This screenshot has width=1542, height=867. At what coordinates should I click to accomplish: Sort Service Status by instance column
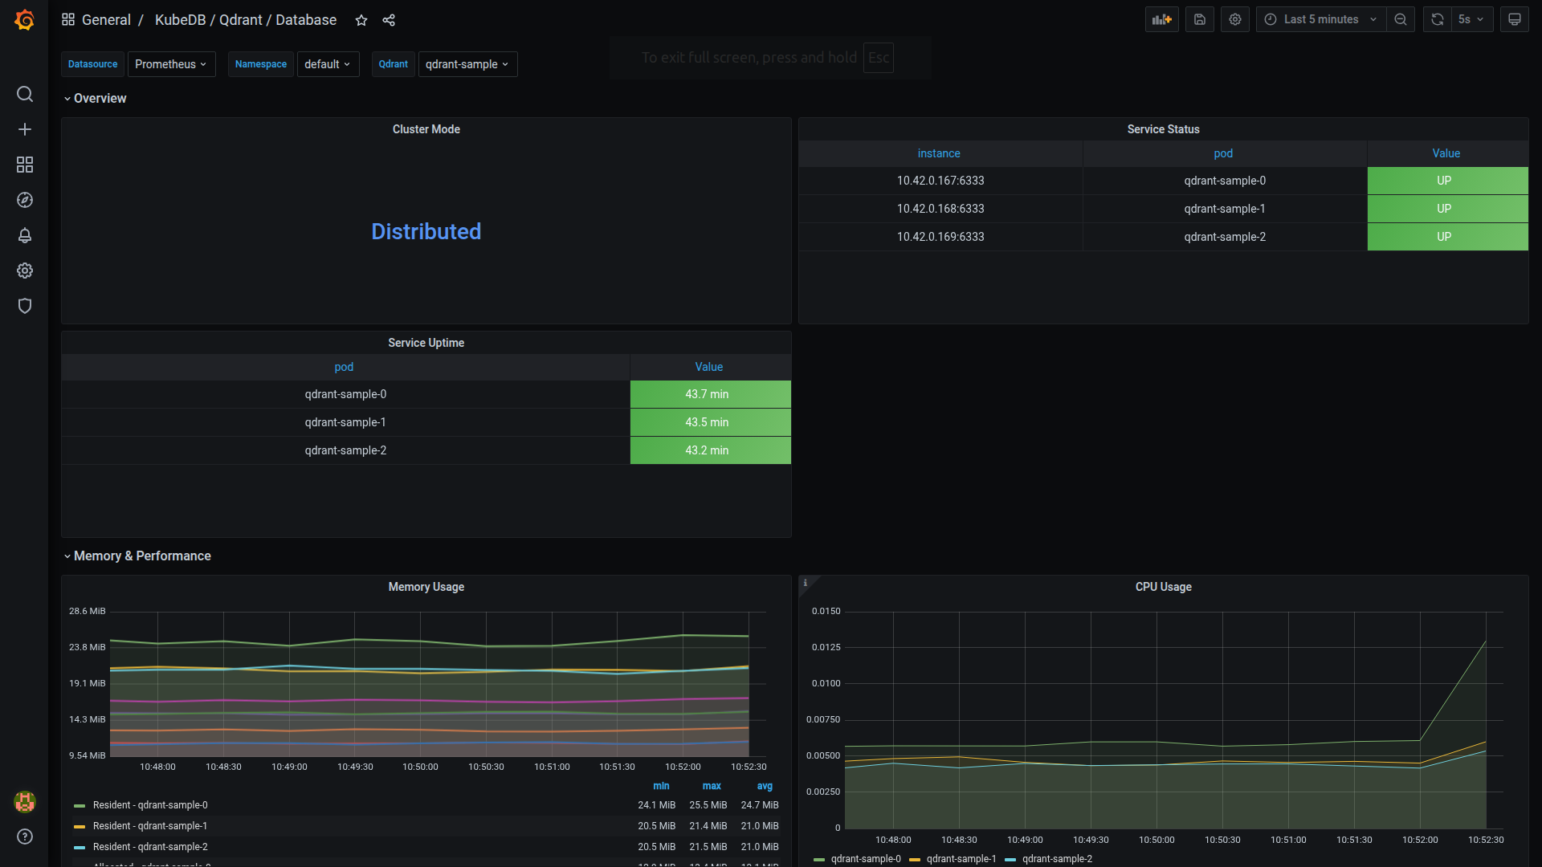(939, 153)
